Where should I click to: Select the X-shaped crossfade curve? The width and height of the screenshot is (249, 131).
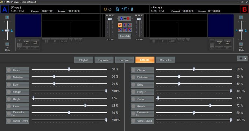pyautogui.click(x=120, y=25)
